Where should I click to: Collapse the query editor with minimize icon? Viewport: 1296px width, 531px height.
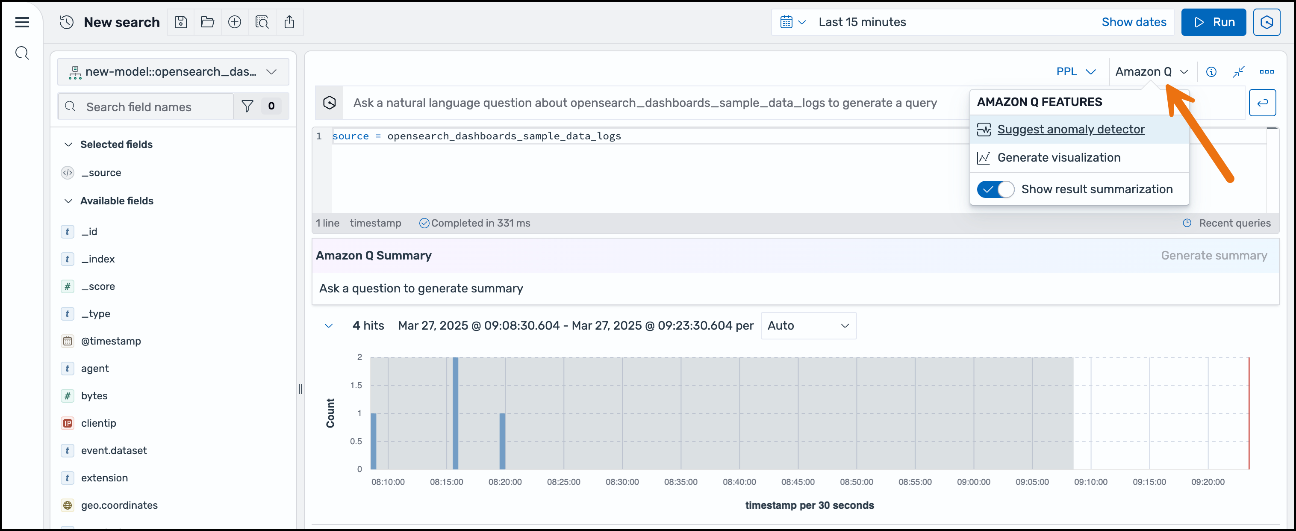(x=1238, y=72)
